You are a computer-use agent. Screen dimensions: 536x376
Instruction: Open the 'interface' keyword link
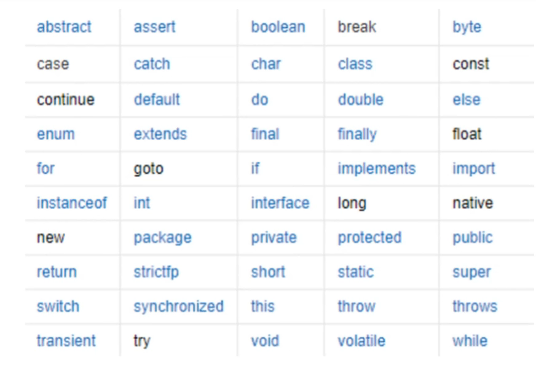tap(280, 203)
